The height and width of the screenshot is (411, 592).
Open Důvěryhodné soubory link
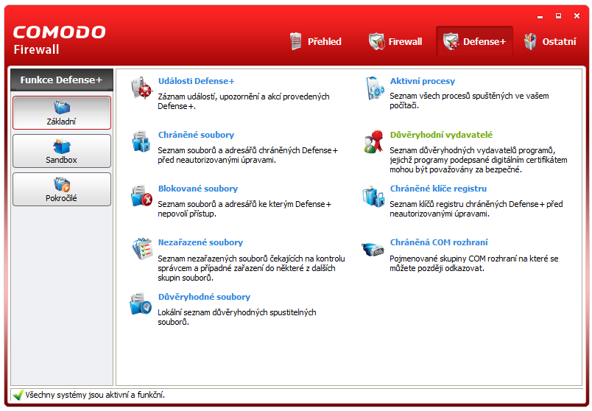click(x=204, y=297)
